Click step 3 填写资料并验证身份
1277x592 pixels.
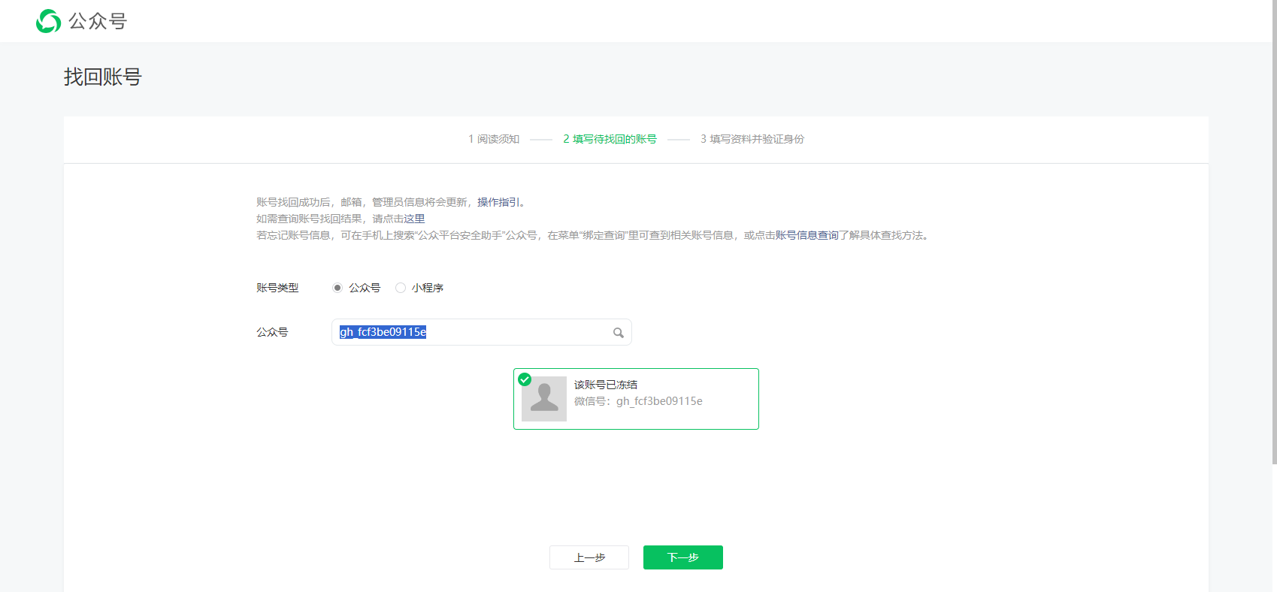click(752, 139)
